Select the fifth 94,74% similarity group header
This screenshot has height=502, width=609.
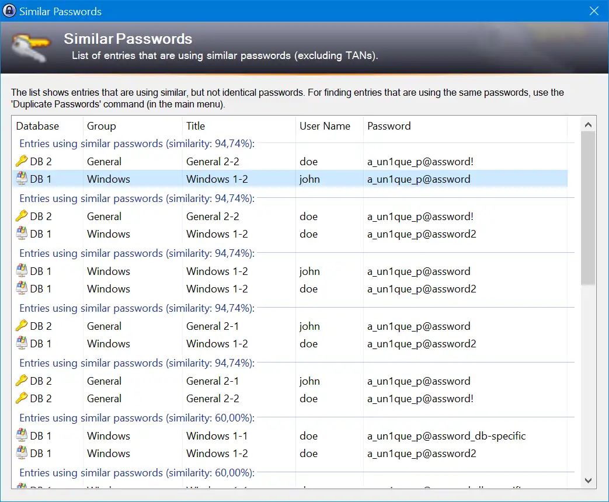point(137,363)
